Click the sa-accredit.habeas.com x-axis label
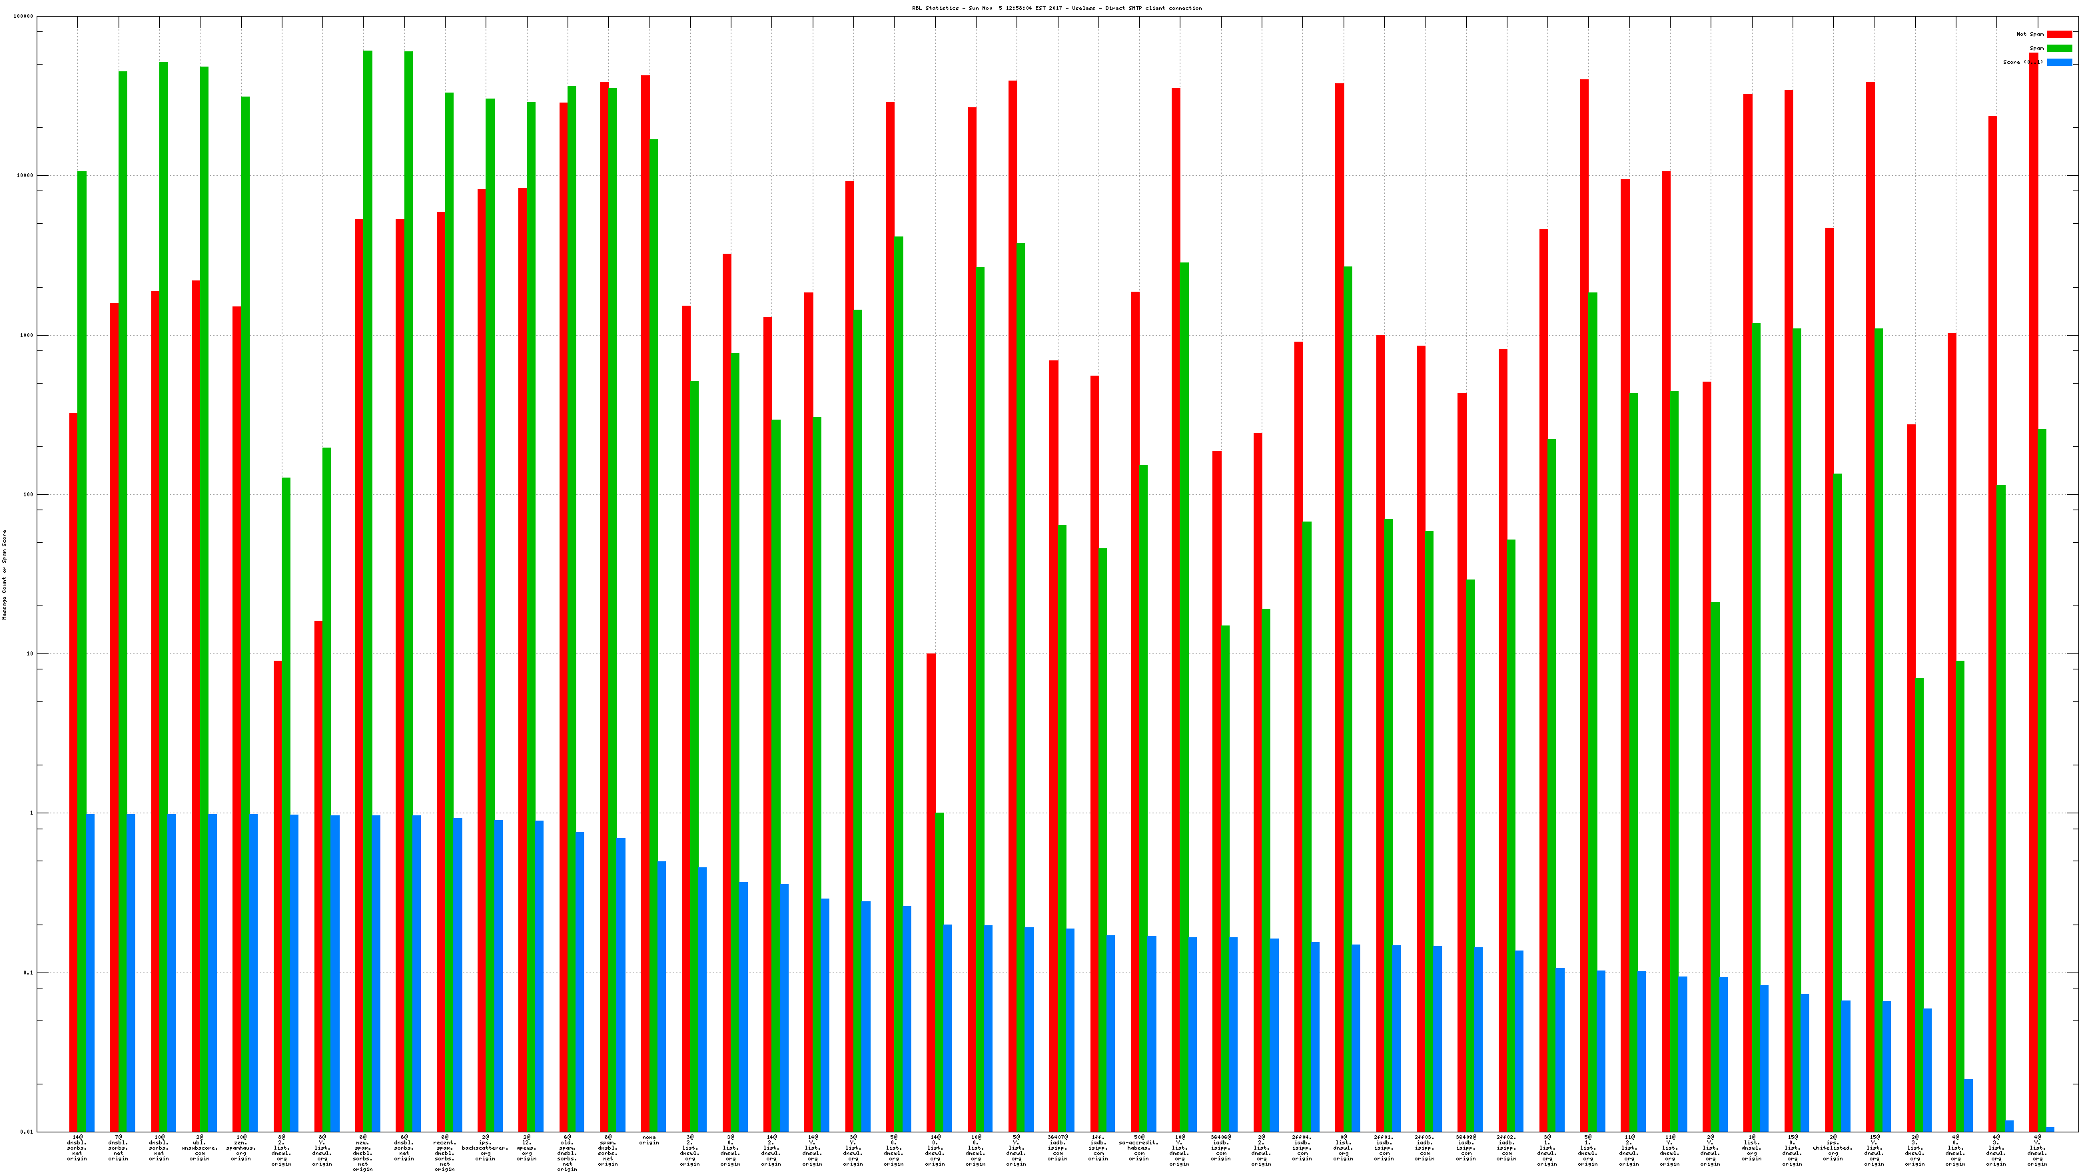 pos(1138,1148)
